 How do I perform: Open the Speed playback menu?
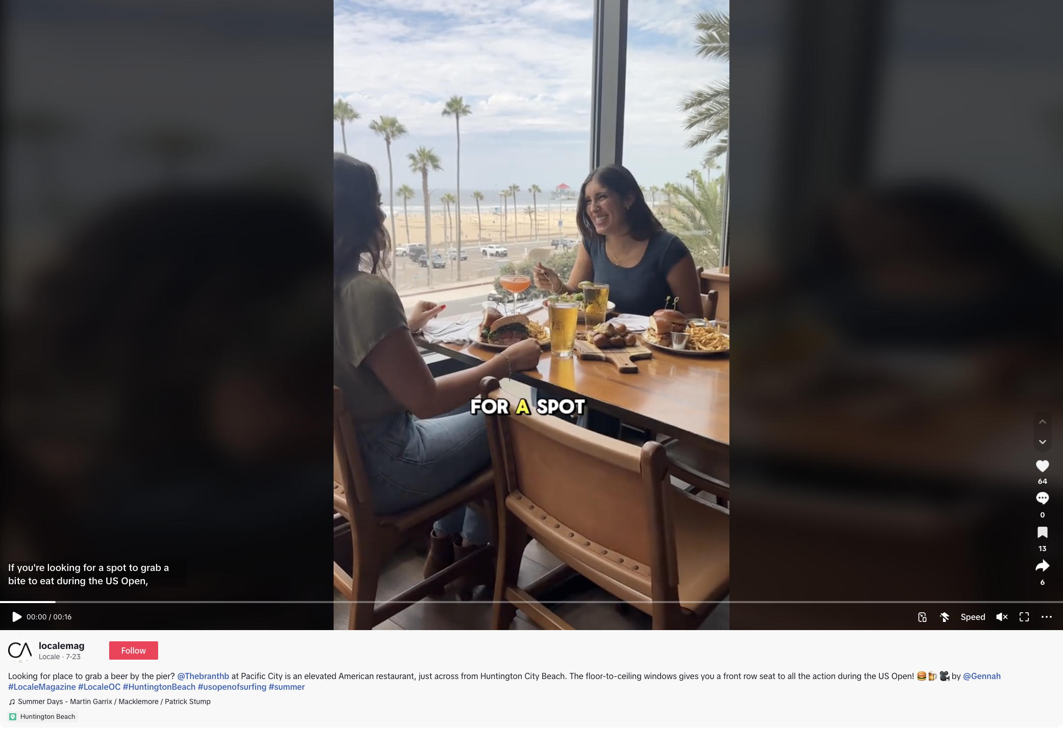[973, 617]
